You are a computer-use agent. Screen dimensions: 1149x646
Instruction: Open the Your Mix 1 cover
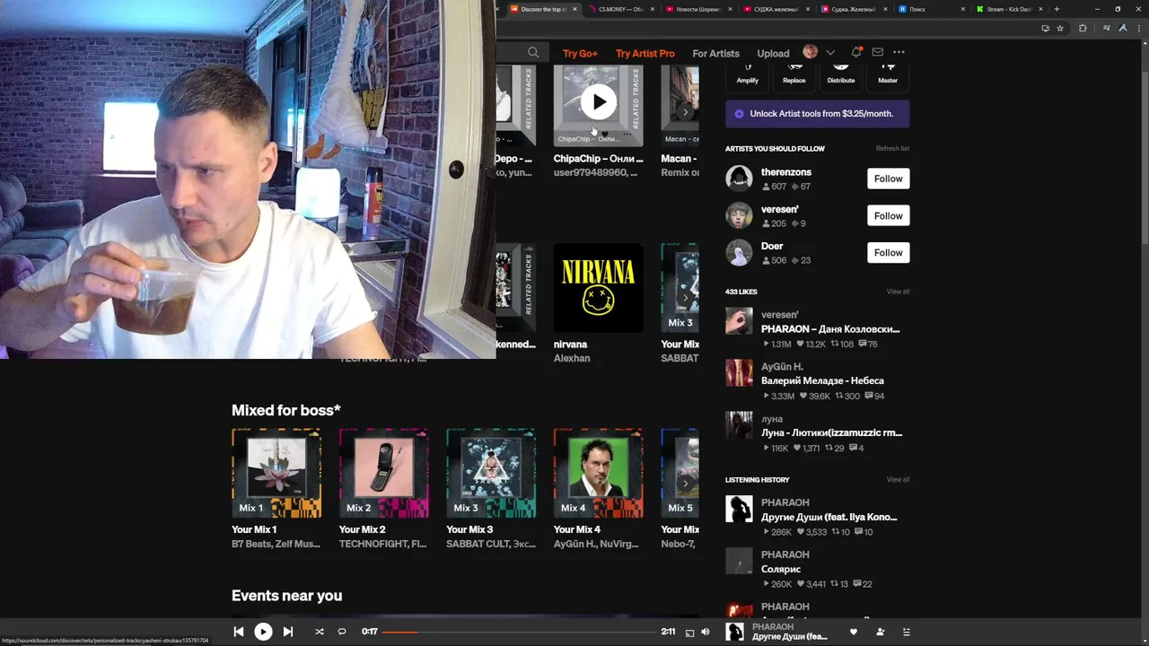click(x=276, y=474)
